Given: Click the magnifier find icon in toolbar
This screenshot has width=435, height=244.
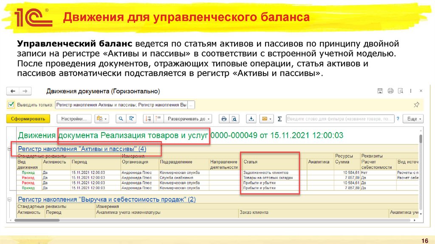Looking at the screenshot, I should (121, 119).
